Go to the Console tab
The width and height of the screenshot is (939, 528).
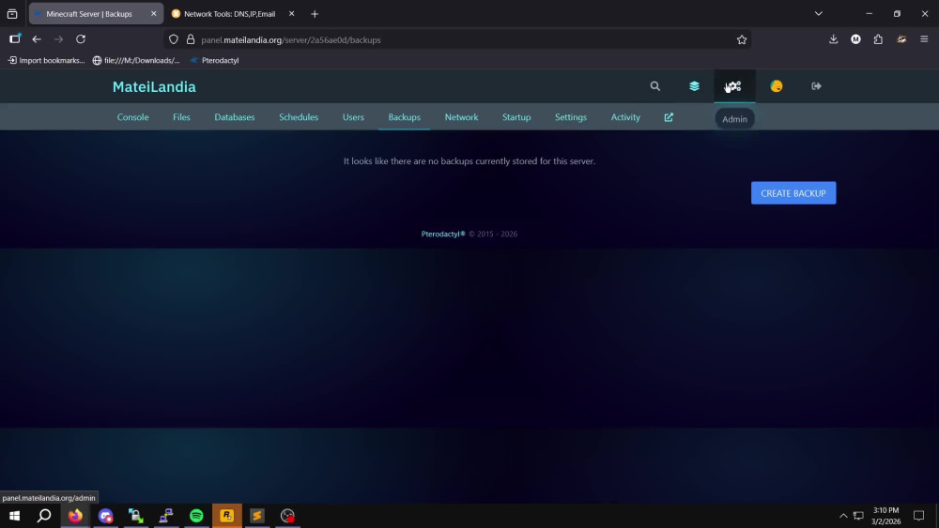click(x=133, y=117)
